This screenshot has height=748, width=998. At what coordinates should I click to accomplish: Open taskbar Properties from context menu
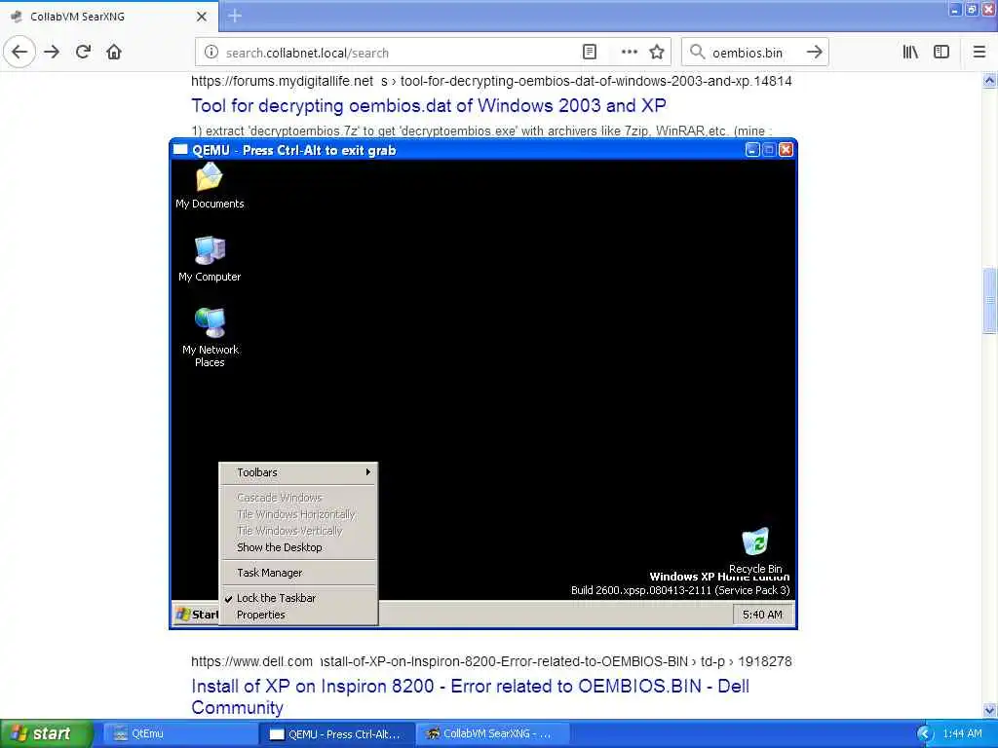tap(298, 616)
